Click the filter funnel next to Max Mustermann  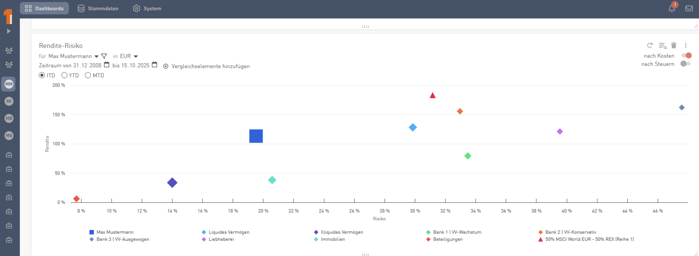click(104, 56)
